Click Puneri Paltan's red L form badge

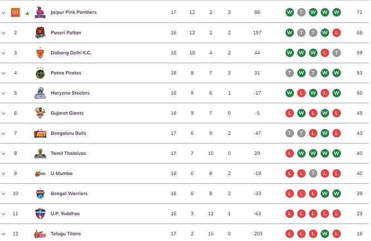point(337,33)
